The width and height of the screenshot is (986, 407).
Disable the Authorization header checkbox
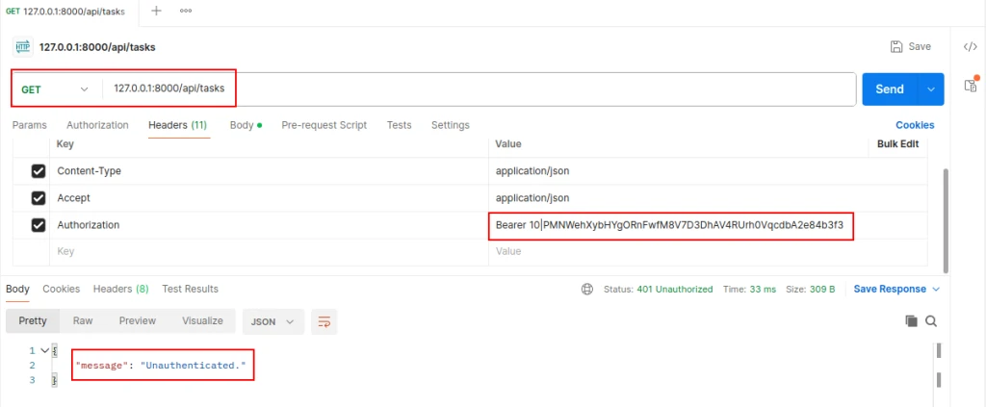39,225
